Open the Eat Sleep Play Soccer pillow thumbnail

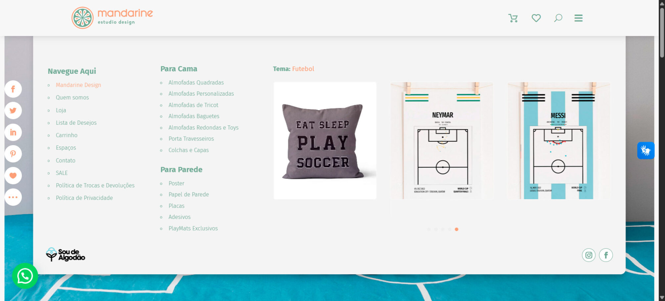[325, 141]
